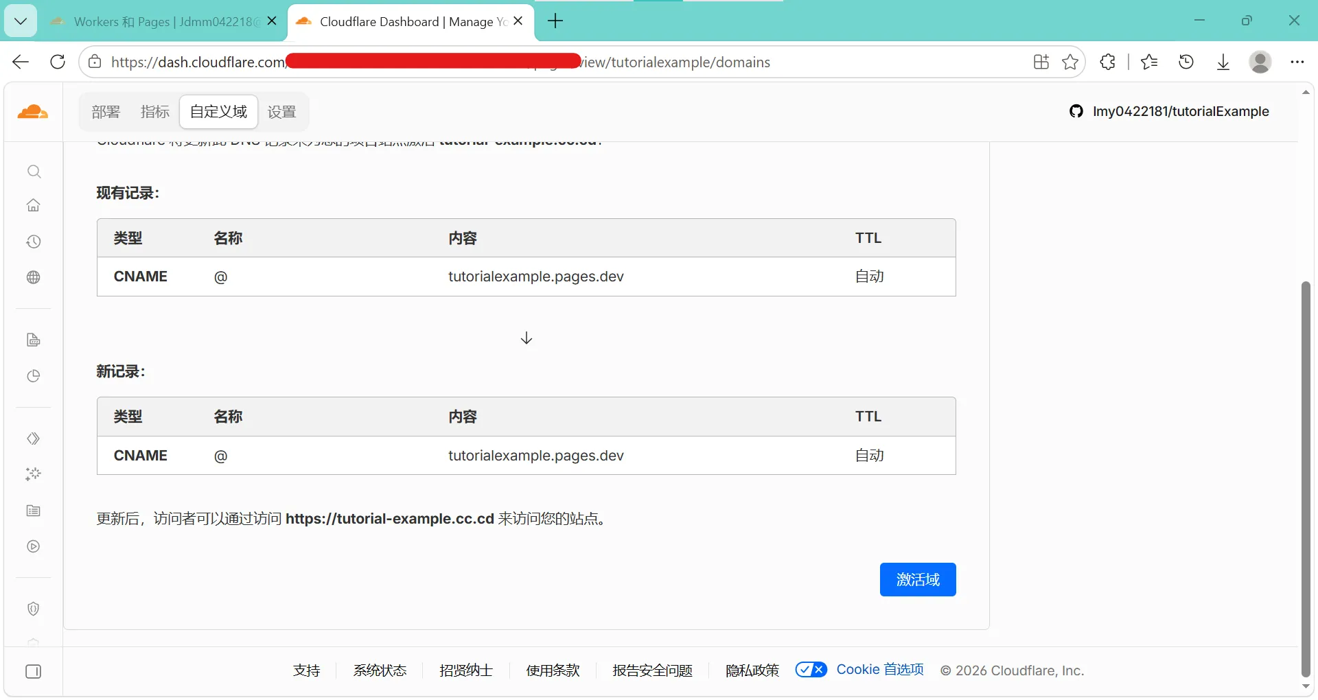Open search with the magnifier sidebar icon

pos(34,171)
